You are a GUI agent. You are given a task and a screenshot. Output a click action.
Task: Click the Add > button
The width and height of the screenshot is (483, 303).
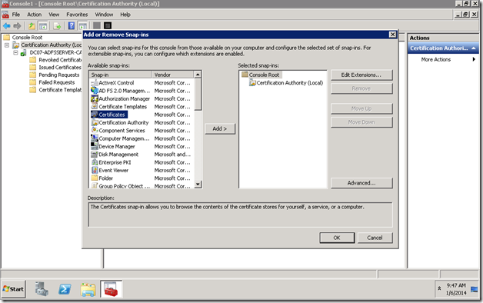tap(220, 128)
